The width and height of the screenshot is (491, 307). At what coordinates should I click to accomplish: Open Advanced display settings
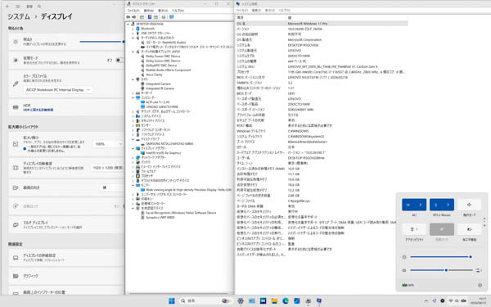pos(66,258)
